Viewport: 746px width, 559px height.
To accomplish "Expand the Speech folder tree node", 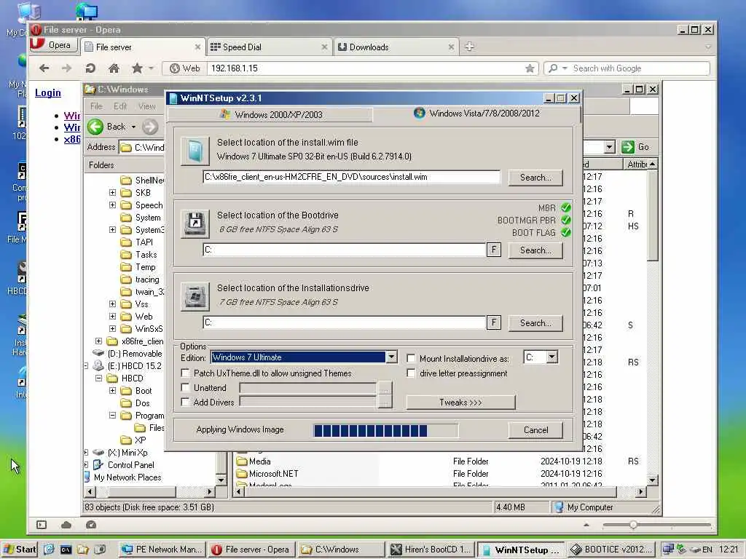I will click(112, 205).
